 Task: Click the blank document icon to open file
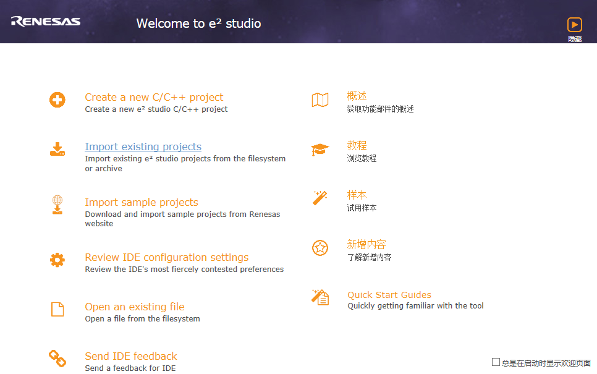(x=57, y=309)
